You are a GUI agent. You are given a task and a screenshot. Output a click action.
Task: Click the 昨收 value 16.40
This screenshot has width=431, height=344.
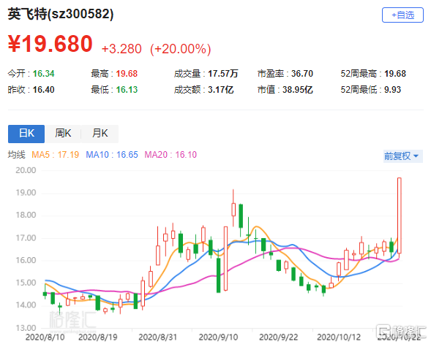(x=44, y=90)
